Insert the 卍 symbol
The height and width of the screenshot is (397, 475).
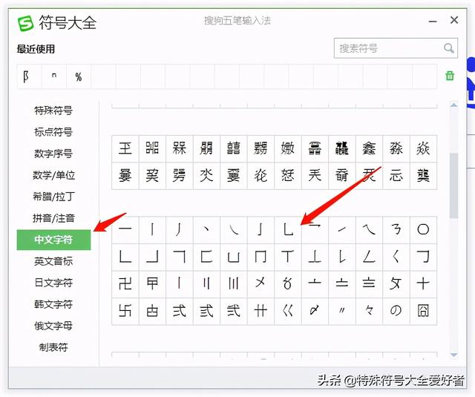pyautogui.click(x=125, y=283)
